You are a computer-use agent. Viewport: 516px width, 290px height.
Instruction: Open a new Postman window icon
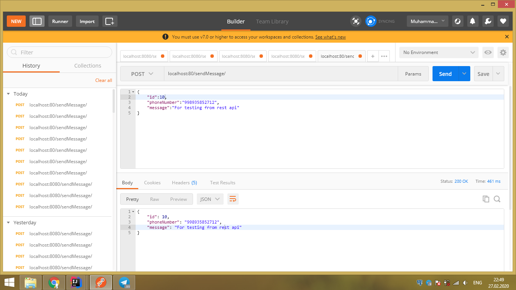(110, 21)
